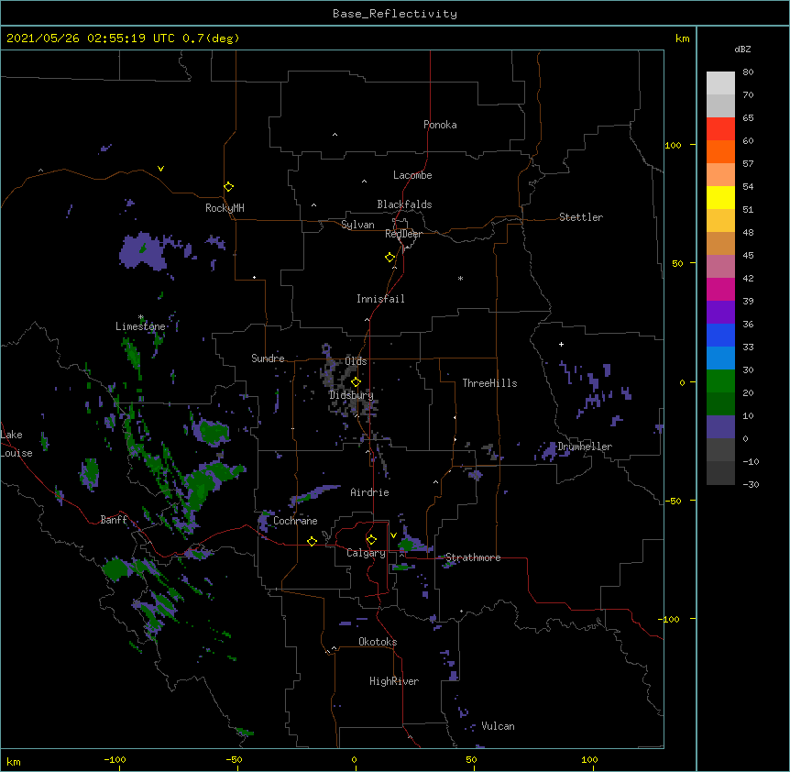Image resolution: width=790 pixels, height=772 pixels.
Task: Click the Strathmore label
Action: 473,557
